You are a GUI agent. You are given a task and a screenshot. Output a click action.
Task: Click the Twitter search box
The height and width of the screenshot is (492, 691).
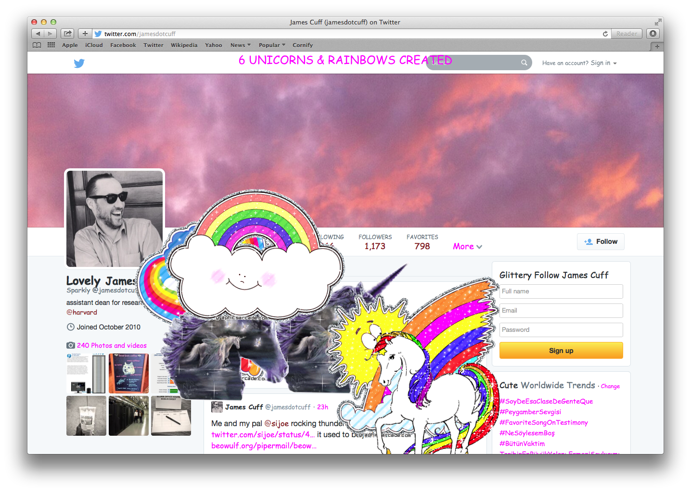click(479, 63)
